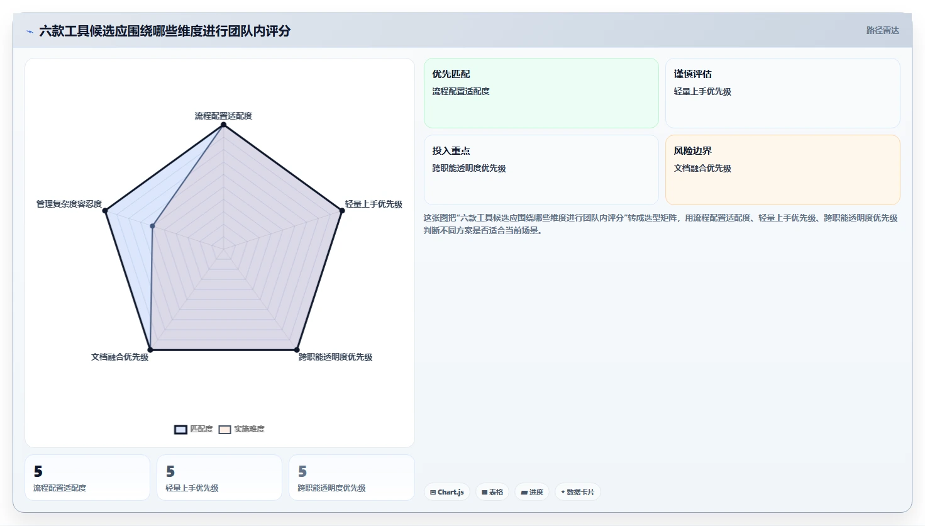Open the stat card 5 轻量上手优先级
Viewport: 925px width, 526px height.
[219, 478]
